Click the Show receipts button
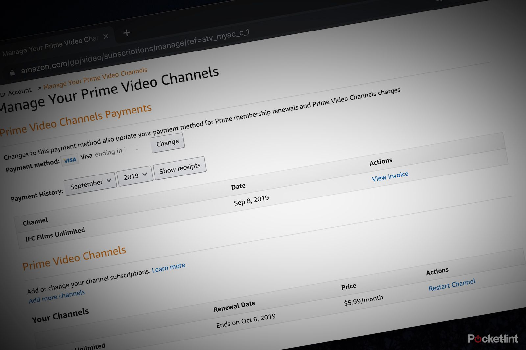The width and height of the screenshot is (526, 350). click(180, 168)
